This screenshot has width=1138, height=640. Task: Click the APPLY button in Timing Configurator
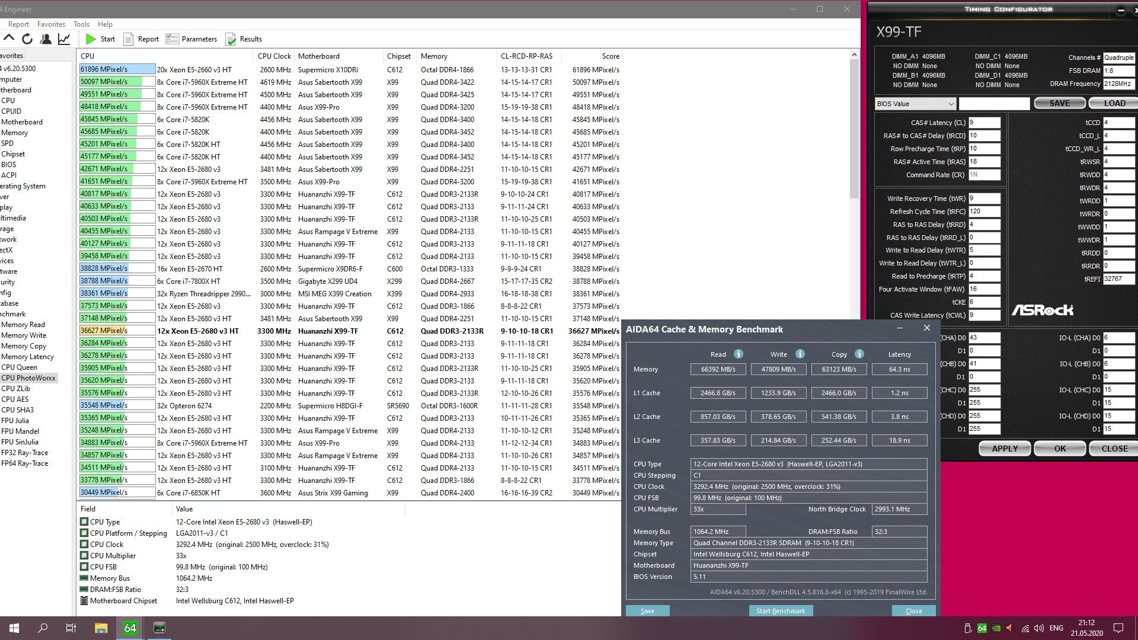pos(1005,449)
